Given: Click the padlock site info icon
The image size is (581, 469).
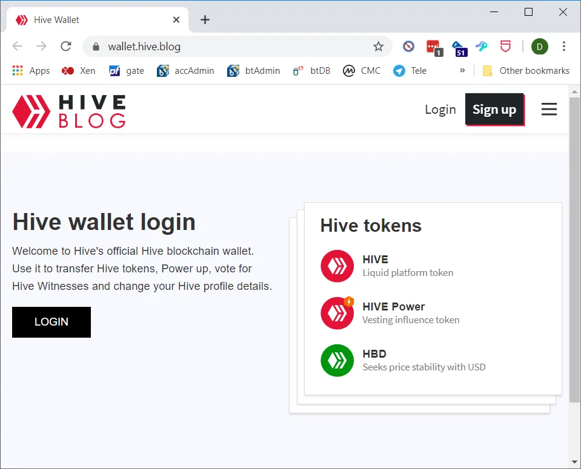Looking at the screenshot, I should [96, 47].
